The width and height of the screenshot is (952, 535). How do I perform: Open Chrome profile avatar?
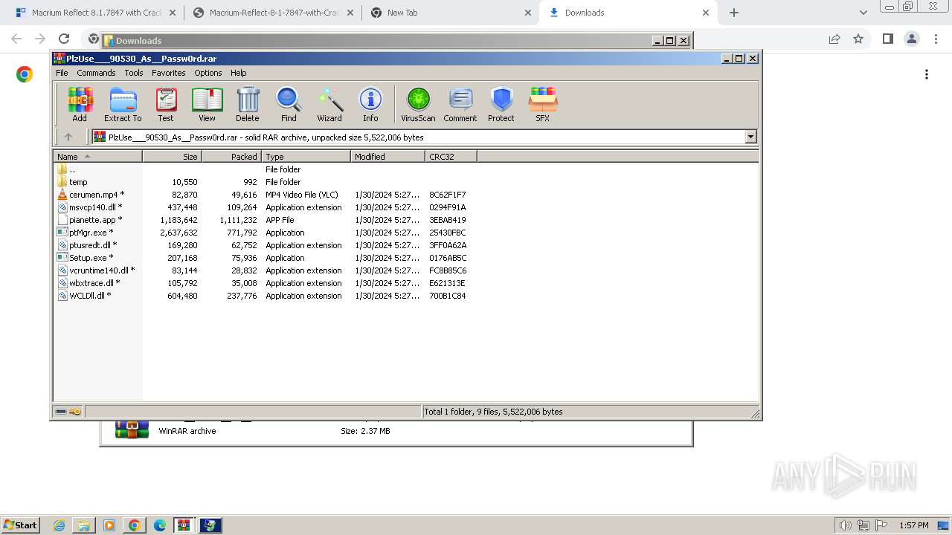(x=911, y=39)
